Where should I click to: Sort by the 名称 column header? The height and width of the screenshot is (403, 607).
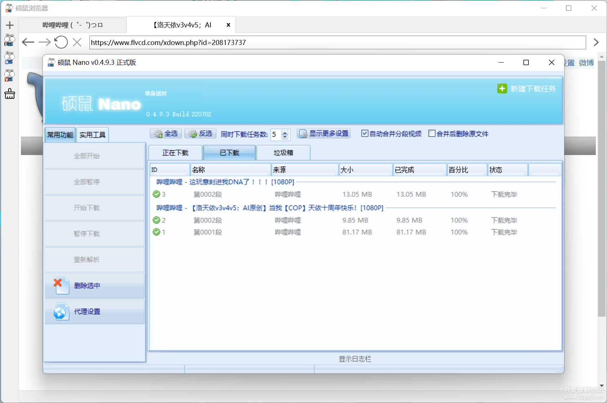(x=231, y=170)
